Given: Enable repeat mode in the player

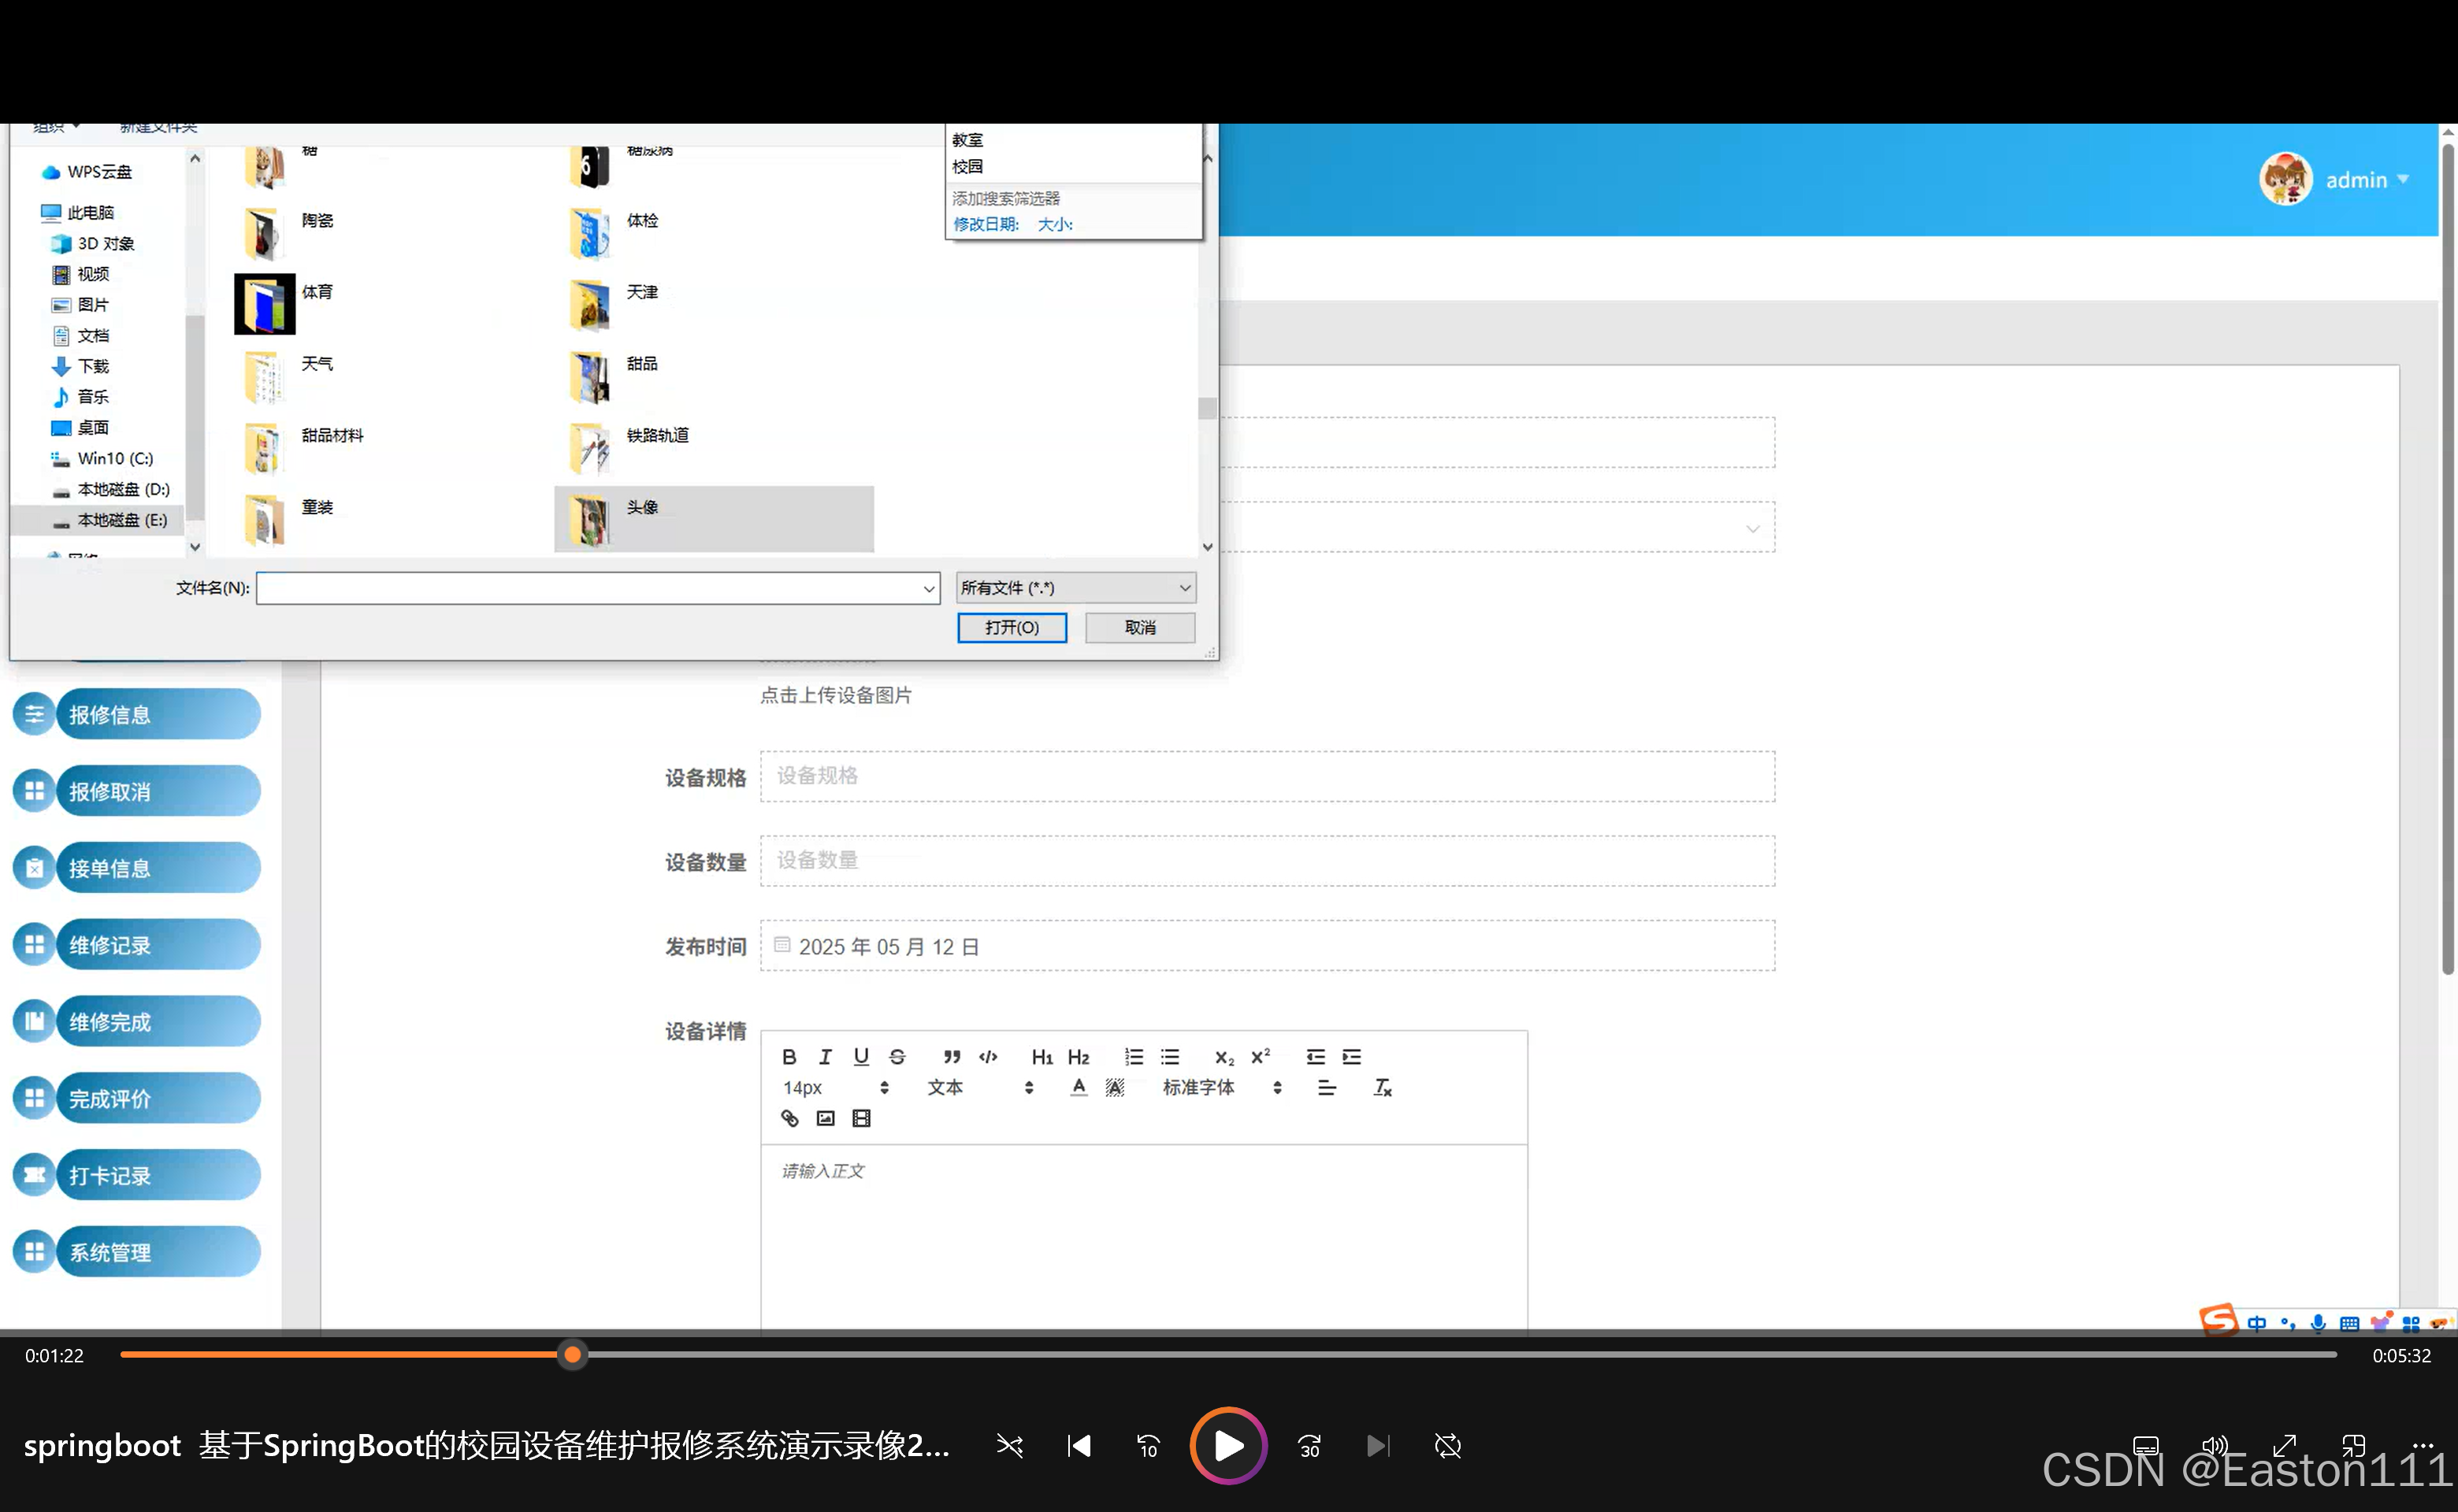Looking at the screenshot, I should tap(1447, 1445).
